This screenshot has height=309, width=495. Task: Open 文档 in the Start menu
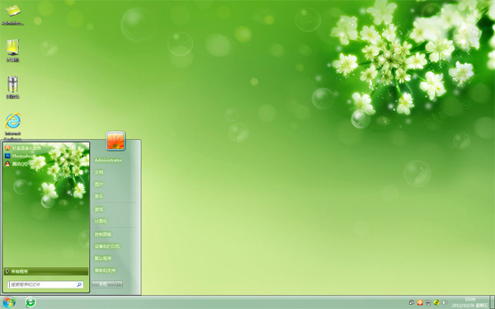click(x=99, y=172)
